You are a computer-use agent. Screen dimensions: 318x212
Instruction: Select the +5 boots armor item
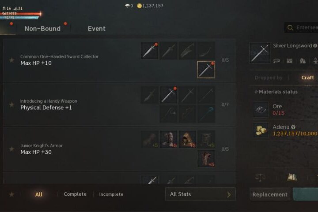pyautogui.click(x=169, y=139)
